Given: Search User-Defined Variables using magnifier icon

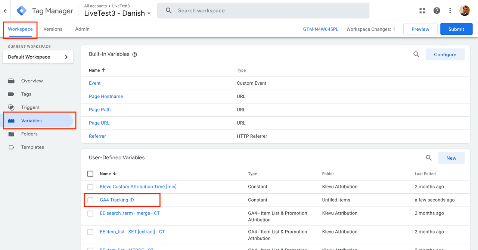Looking at the screenshot, I should click(x=429, y=158).
